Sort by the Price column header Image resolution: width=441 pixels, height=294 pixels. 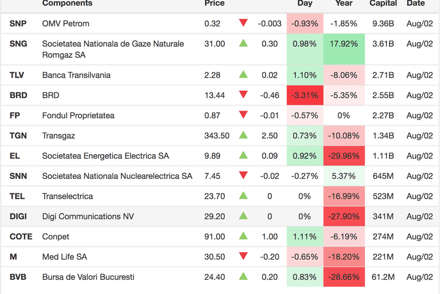click(x=214, y=3)
